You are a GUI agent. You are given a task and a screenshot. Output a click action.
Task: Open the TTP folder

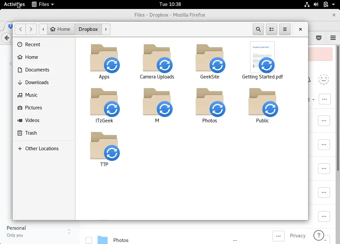[x=104, y=150]
